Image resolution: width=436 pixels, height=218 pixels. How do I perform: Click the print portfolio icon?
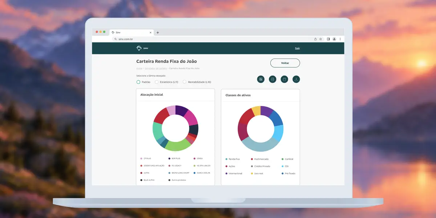pos(272,79)
